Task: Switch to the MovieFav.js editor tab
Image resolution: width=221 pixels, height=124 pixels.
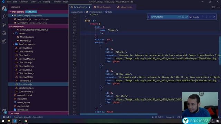Action: point(126,7)
